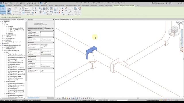184x103 pixels.
Task: Click the light bulb hide in view icon
Action: pos(62,8)
